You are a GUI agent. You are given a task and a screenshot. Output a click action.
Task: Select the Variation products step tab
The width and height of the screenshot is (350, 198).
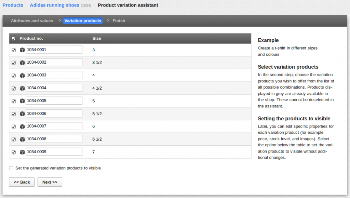(83, 21)
